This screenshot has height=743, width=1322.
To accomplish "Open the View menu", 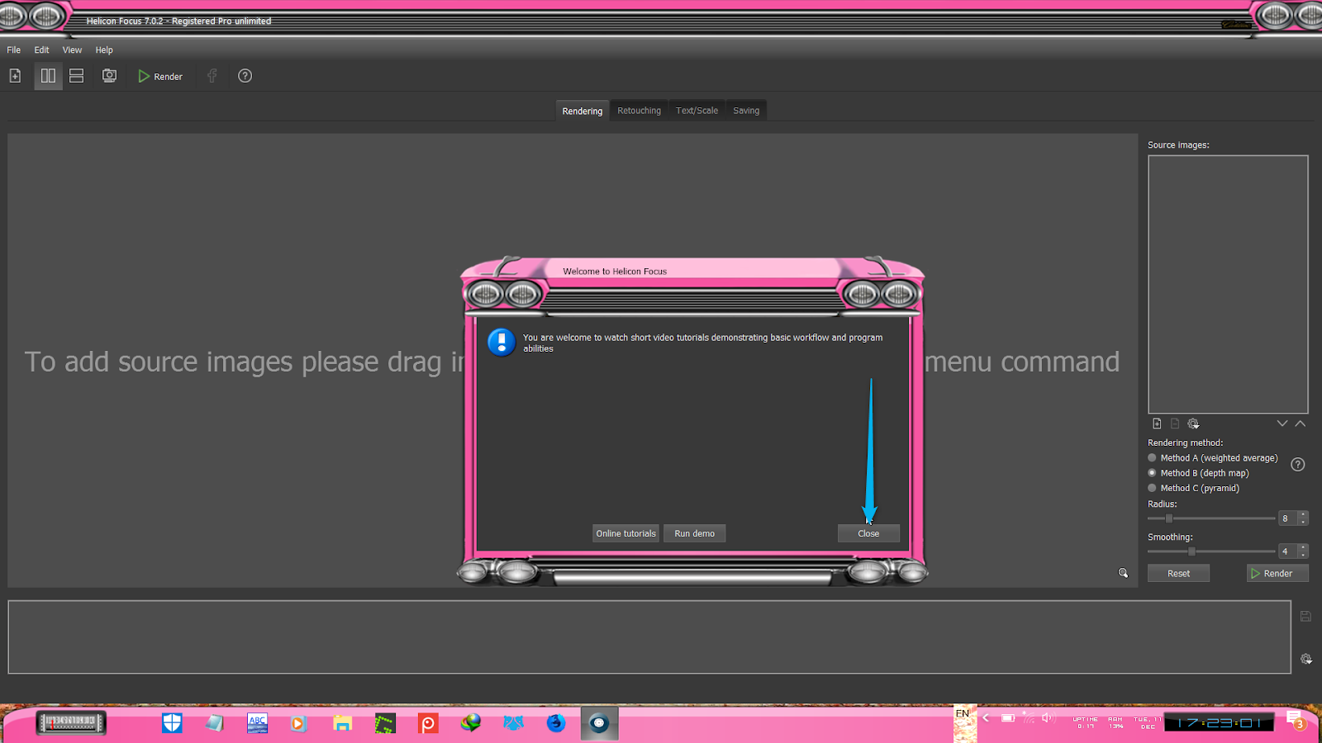I will (72, 50).
